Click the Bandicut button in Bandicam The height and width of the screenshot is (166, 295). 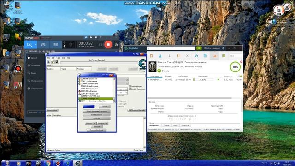tap(36, 112)
